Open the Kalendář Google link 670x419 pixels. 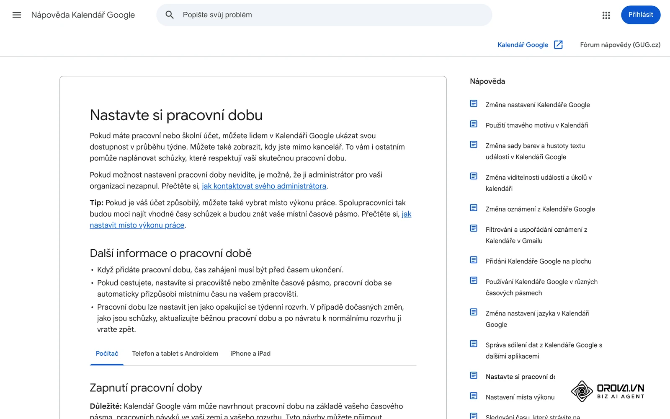tap(523, 45)
